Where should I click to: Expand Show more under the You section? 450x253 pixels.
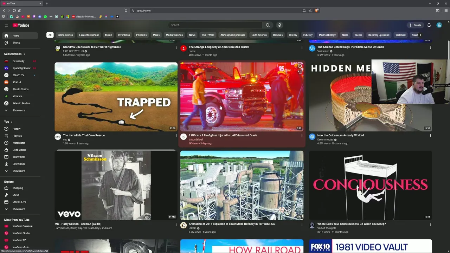[19, 171]
